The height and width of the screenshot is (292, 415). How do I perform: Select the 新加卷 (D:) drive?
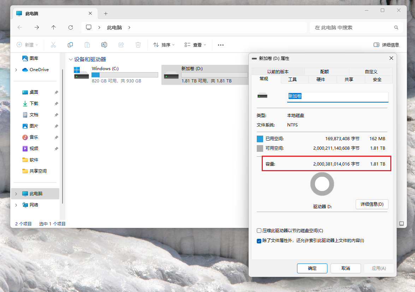(x=205, y=75)
